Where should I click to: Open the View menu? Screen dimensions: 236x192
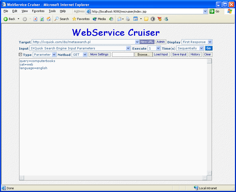25,11
